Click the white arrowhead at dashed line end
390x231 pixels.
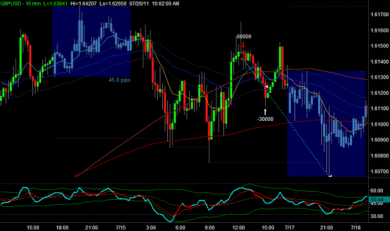coord(330,176)
